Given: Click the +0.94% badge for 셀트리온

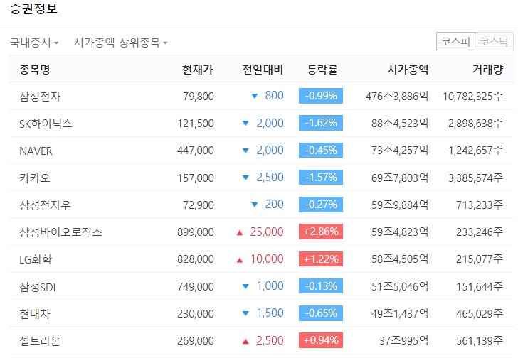Looking at the screenshot, I should [321, 340].
